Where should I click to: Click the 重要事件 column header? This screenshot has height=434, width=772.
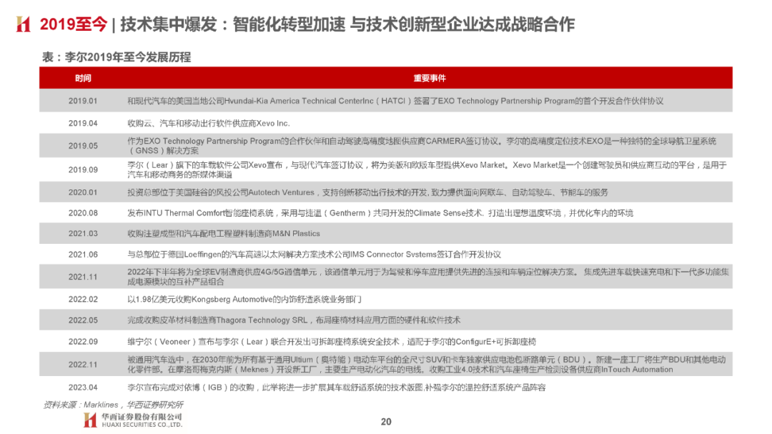click(x=430, y=79)
